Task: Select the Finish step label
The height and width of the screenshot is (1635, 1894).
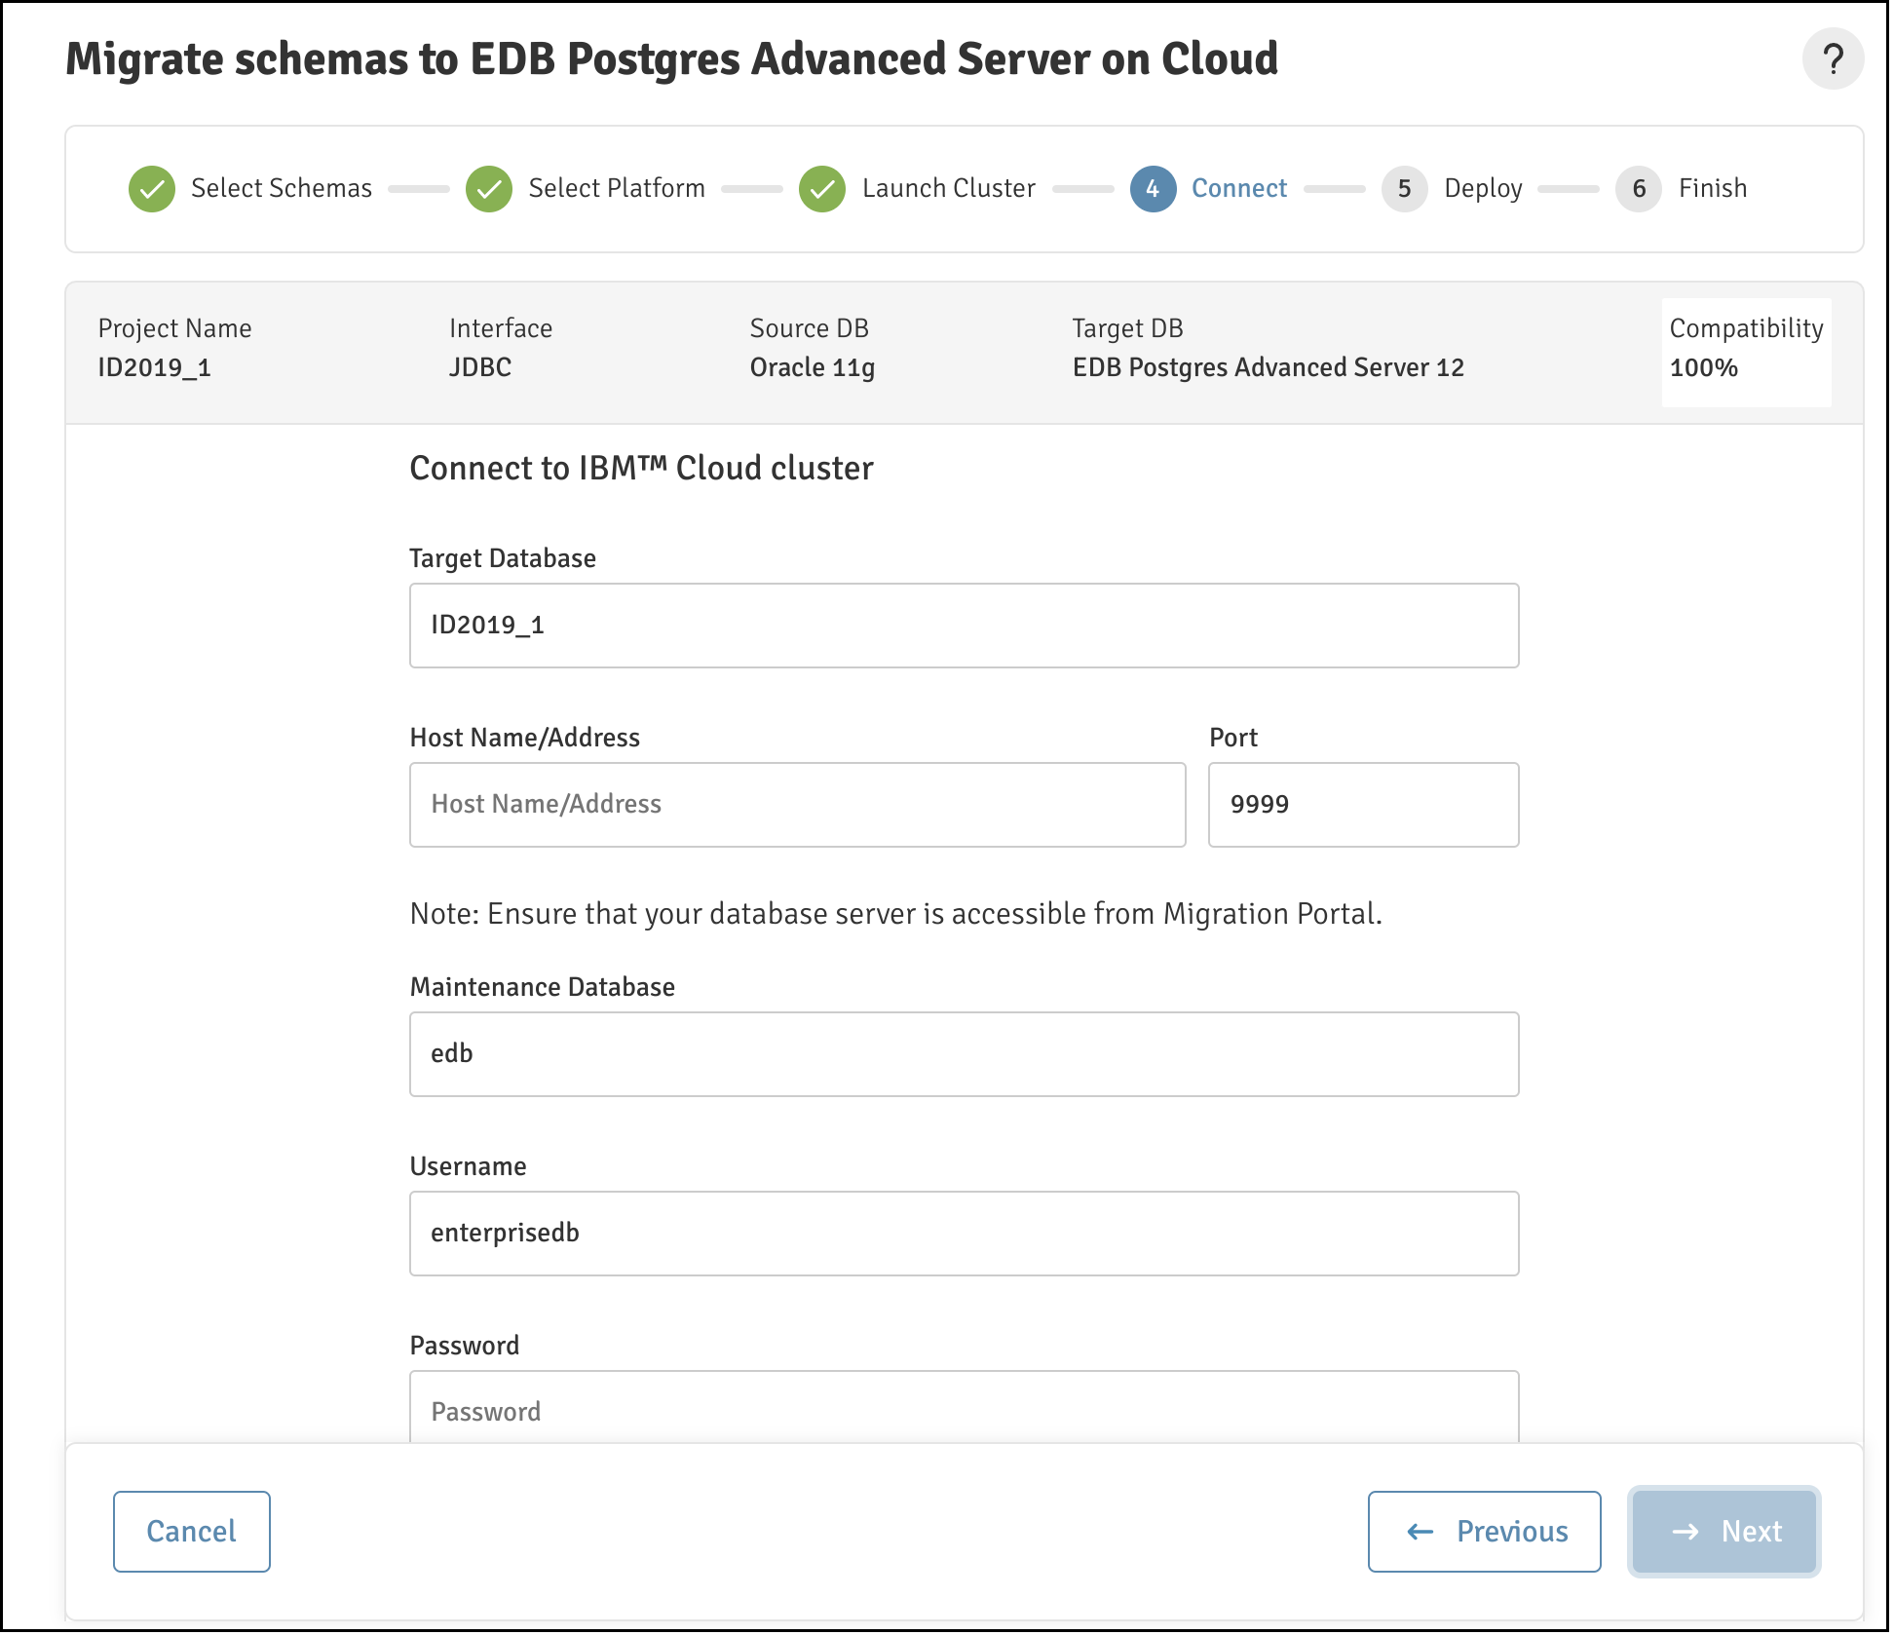Action: 1713,188
